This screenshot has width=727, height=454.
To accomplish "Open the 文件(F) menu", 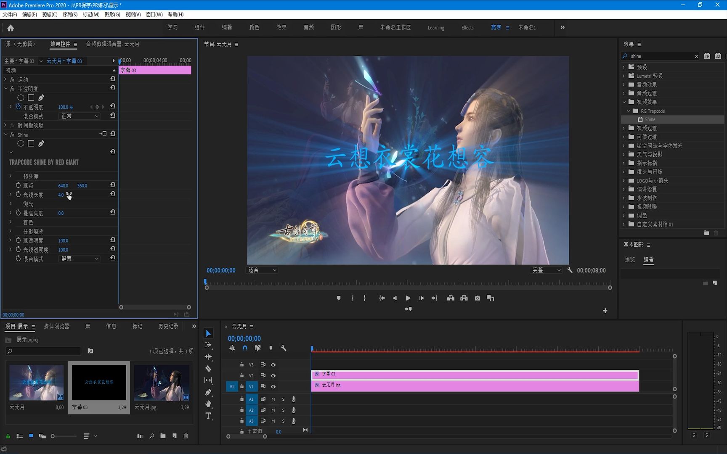I will pyautogui.click(x=10, y=14).
